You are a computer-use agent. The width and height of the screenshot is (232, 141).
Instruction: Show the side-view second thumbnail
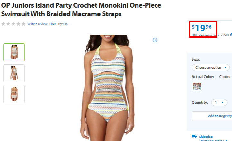pyautogui.click(x=14, y=73)
